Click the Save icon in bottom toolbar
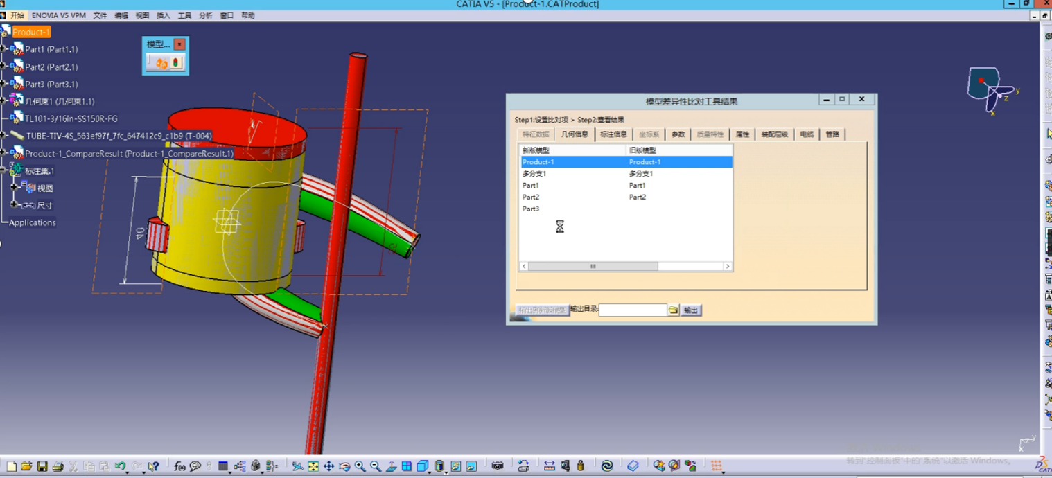Screen dimensions: 1052x478 click(x=42, y=466)
